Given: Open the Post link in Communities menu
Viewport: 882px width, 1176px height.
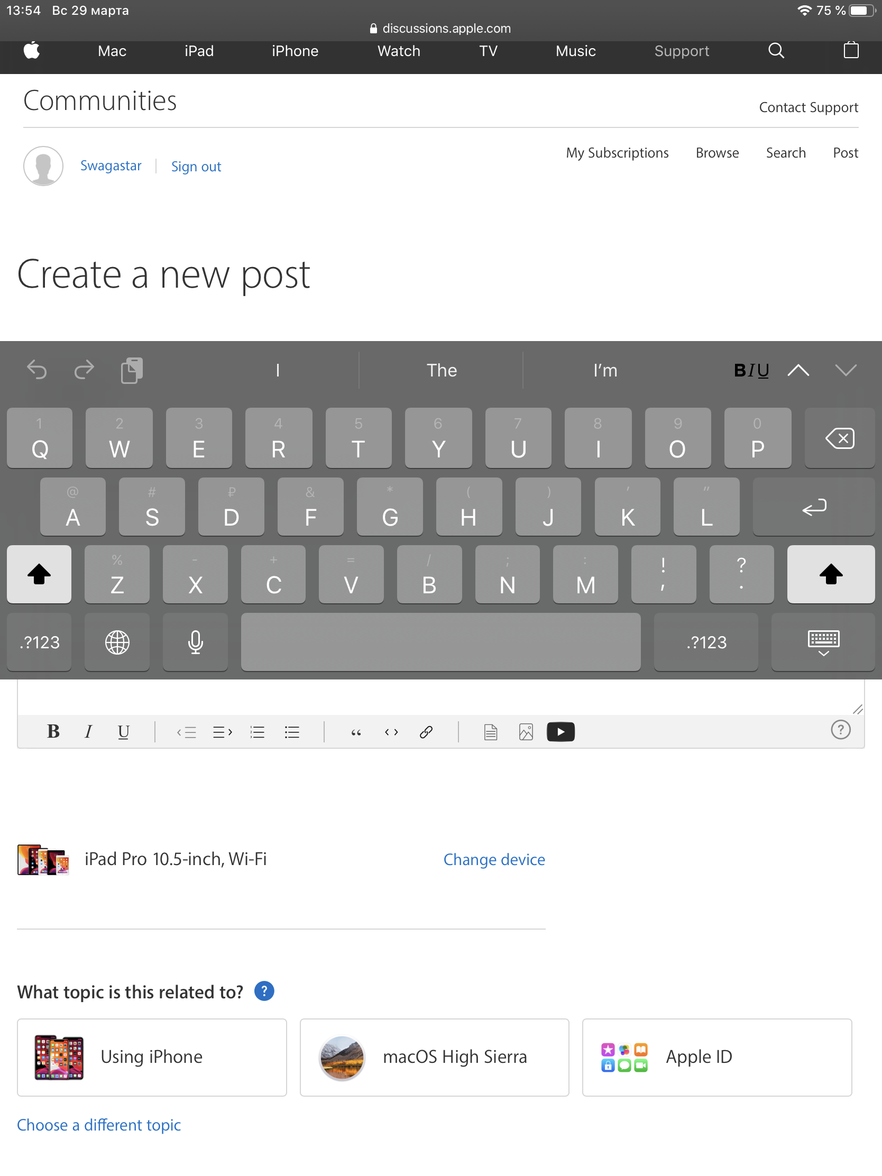Looking at the screenshot, I should (846, 153).
